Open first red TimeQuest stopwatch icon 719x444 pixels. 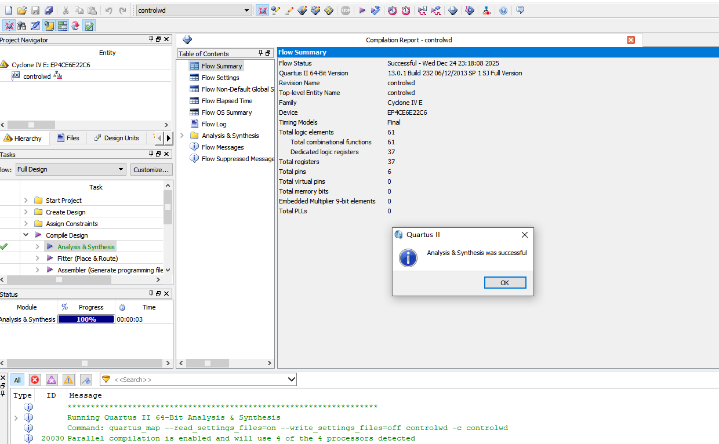point(393,10)
